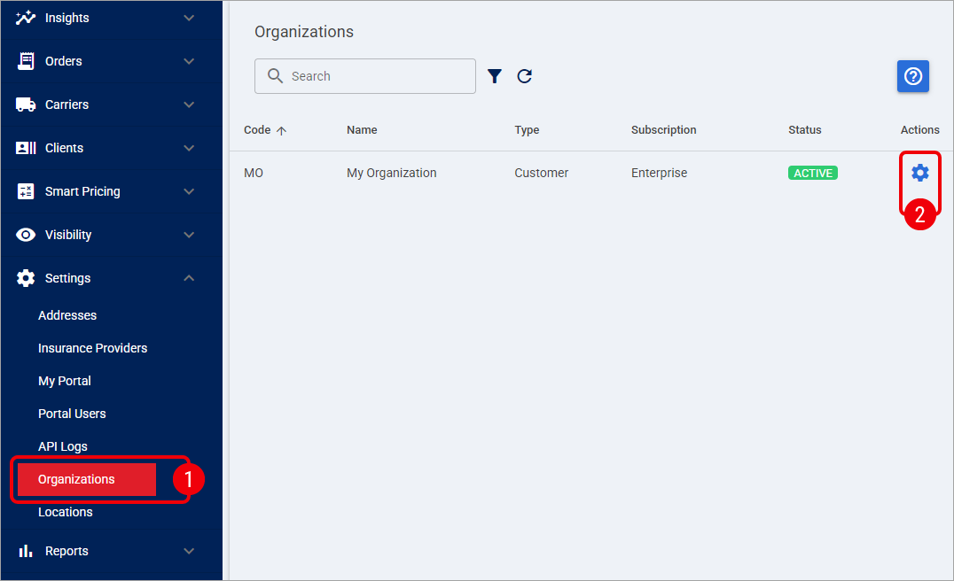This screenshot has height=581, width=954.
Task: Expand the Insights menu chevron
Action: [189, 18]
